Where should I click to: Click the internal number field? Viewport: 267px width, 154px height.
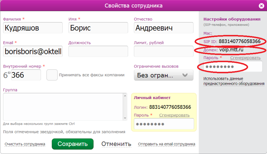26,75
